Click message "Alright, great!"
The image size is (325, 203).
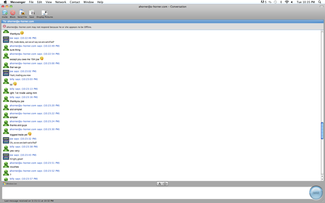(17, 159)
